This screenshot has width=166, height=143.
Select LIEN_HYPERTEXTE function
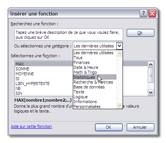point(32,84)
